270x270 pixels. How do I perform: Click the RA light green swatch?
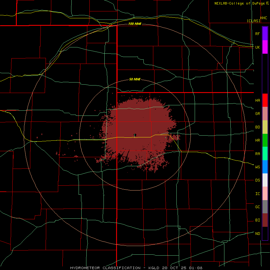[x=265, y=154]
